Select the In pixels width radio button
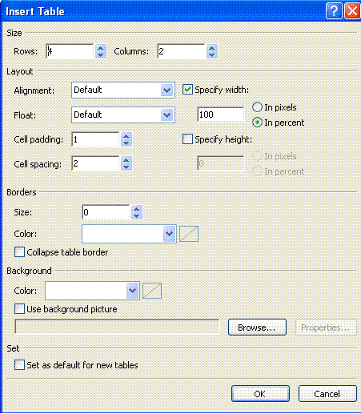 coord(257,107)
